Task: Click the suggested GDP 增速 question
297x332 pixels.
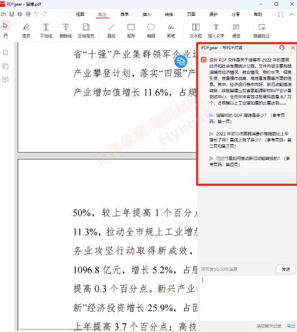Action: pyautogui.click(x=247, y=119)
